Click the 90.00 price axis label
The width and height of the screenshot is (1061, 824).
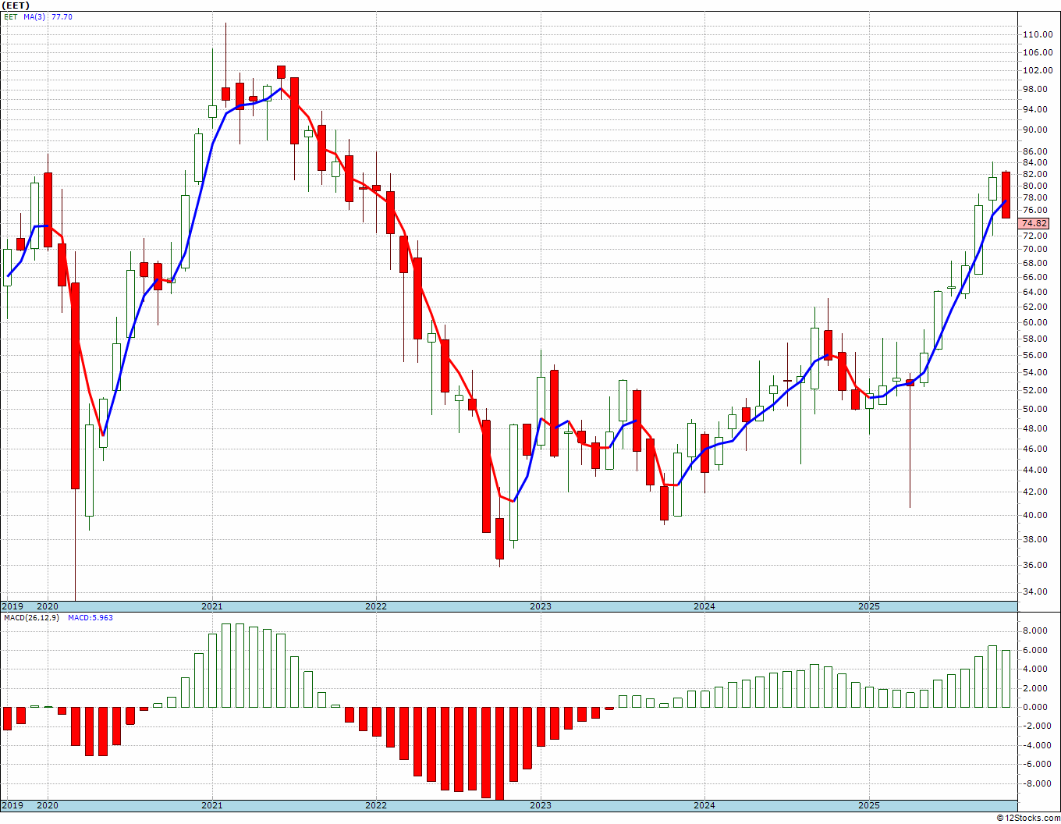click(x=1036, y=130)
